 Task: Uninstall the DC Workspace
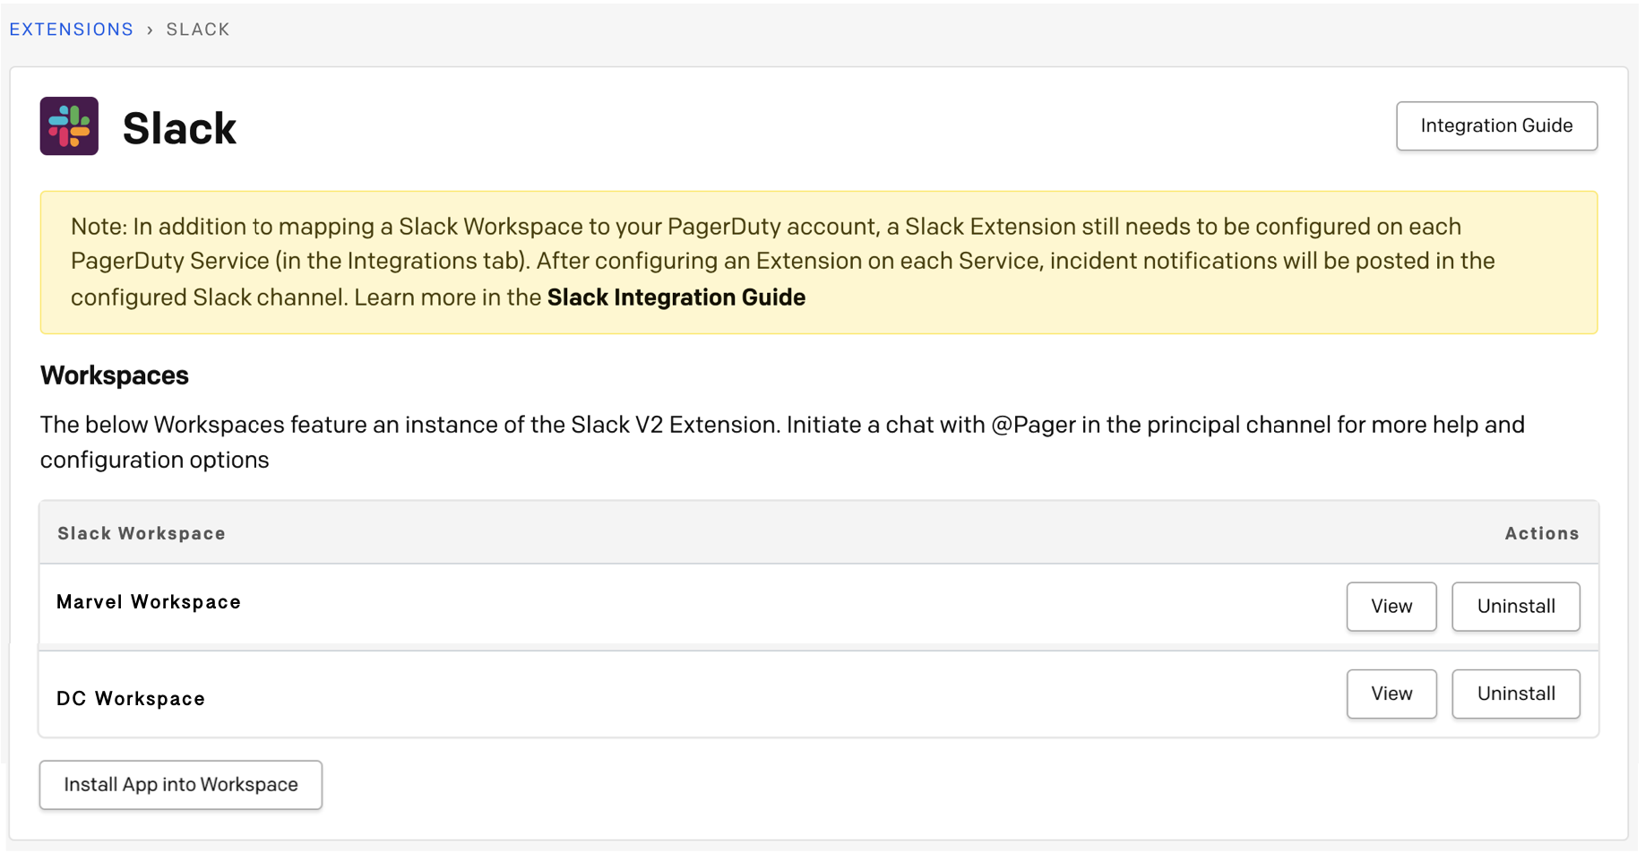click(1515, 694)
